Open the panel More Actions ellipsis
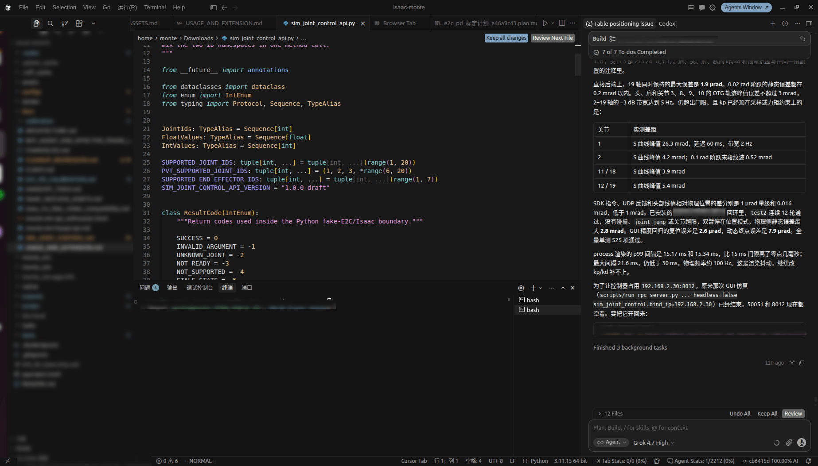 [552, 288]
